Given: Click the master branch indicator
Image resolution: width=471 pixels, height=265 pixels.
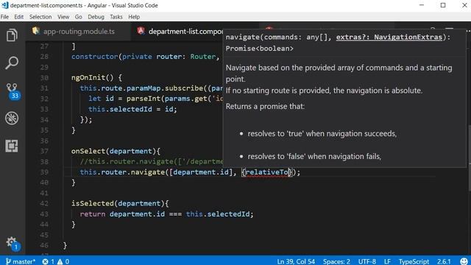Looking at the screenshot, I should (20, 261).
